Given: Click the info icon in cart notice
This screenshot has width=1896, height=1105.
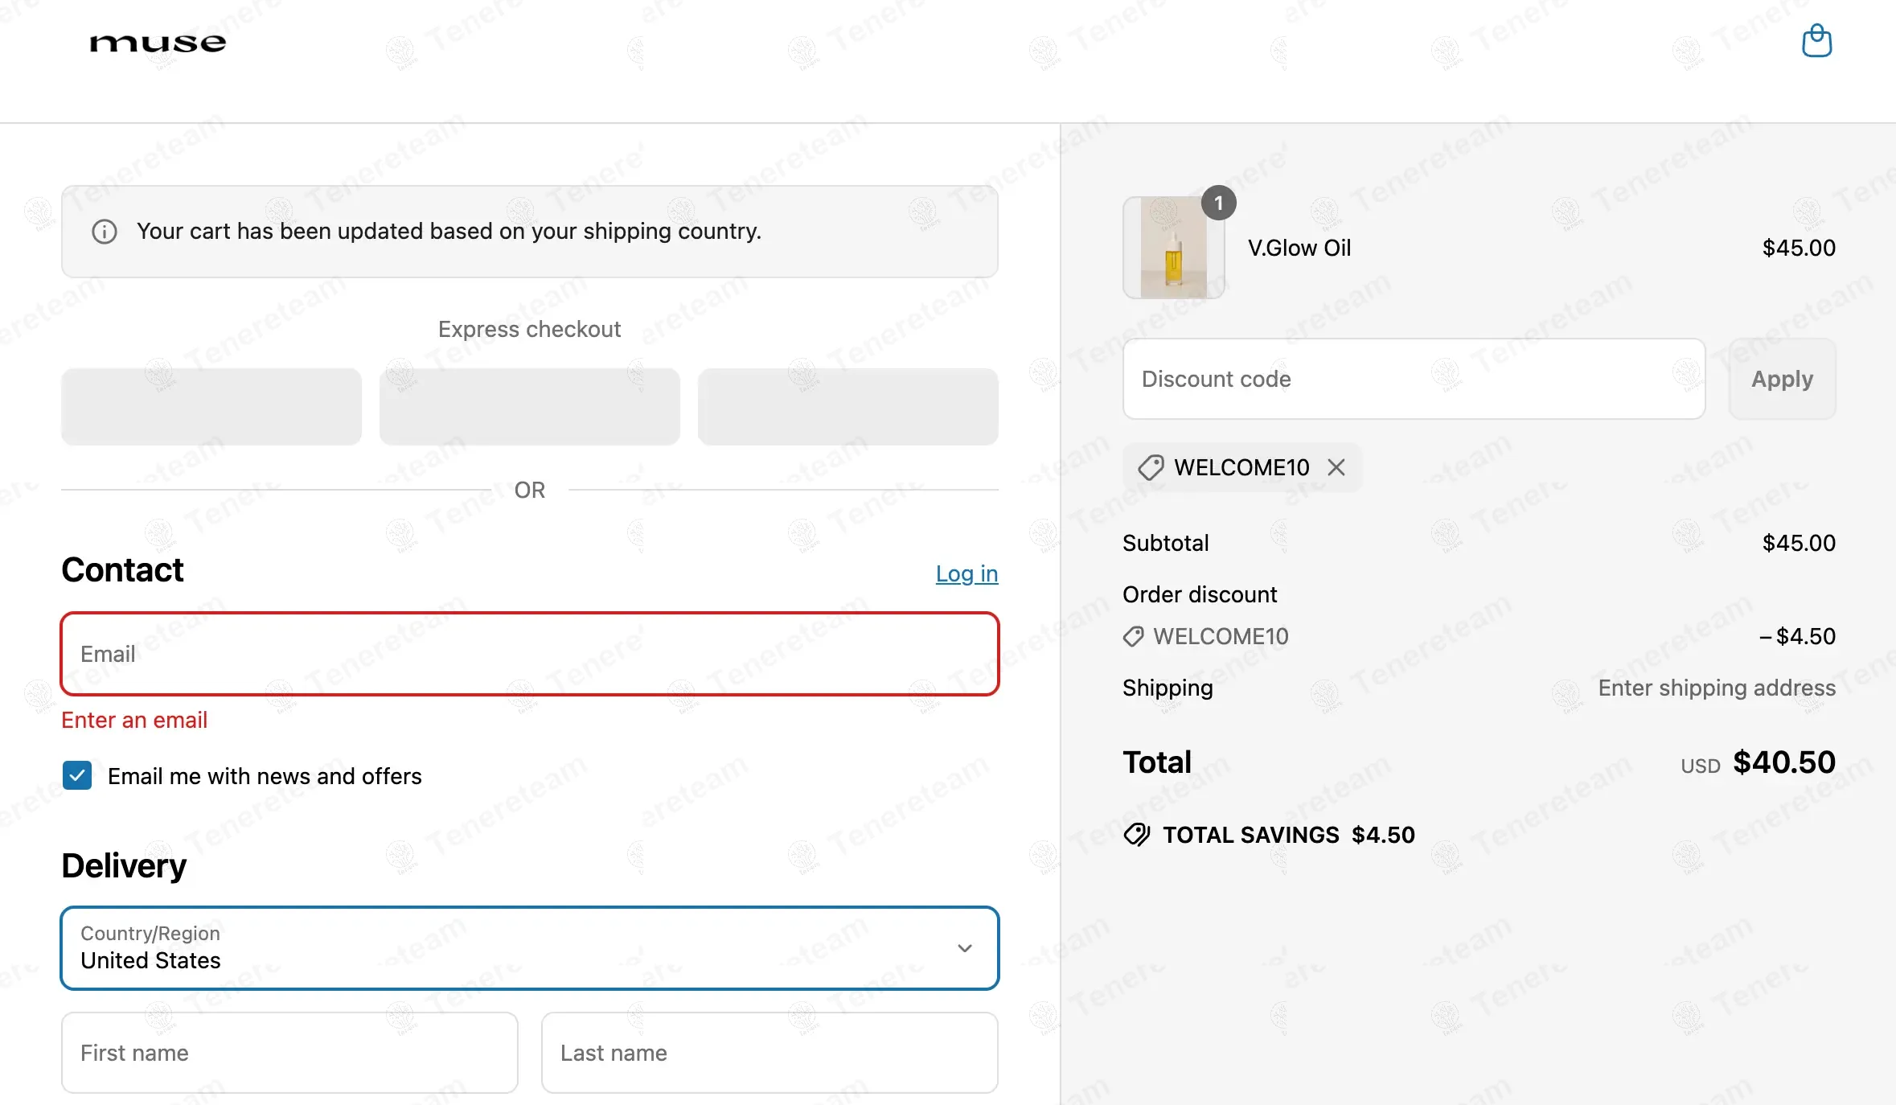Looking at the screenshot, I should tap(105, 232).
